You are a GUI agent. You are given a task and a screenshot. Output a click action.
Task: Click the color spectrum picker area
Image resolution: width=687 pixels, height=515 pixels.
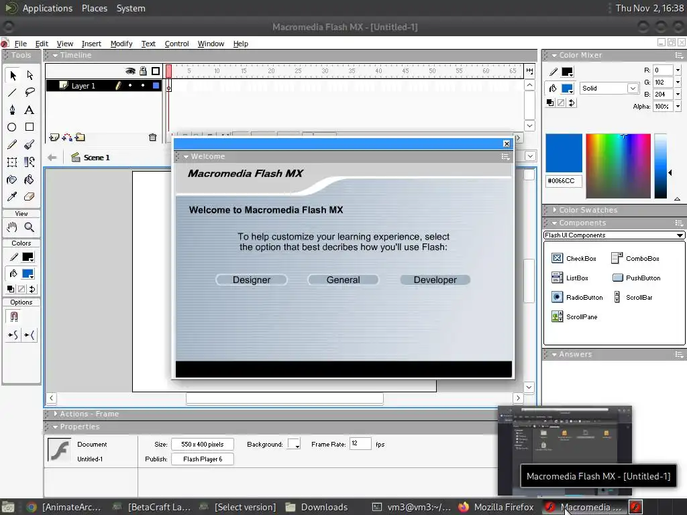click(618, 166)
